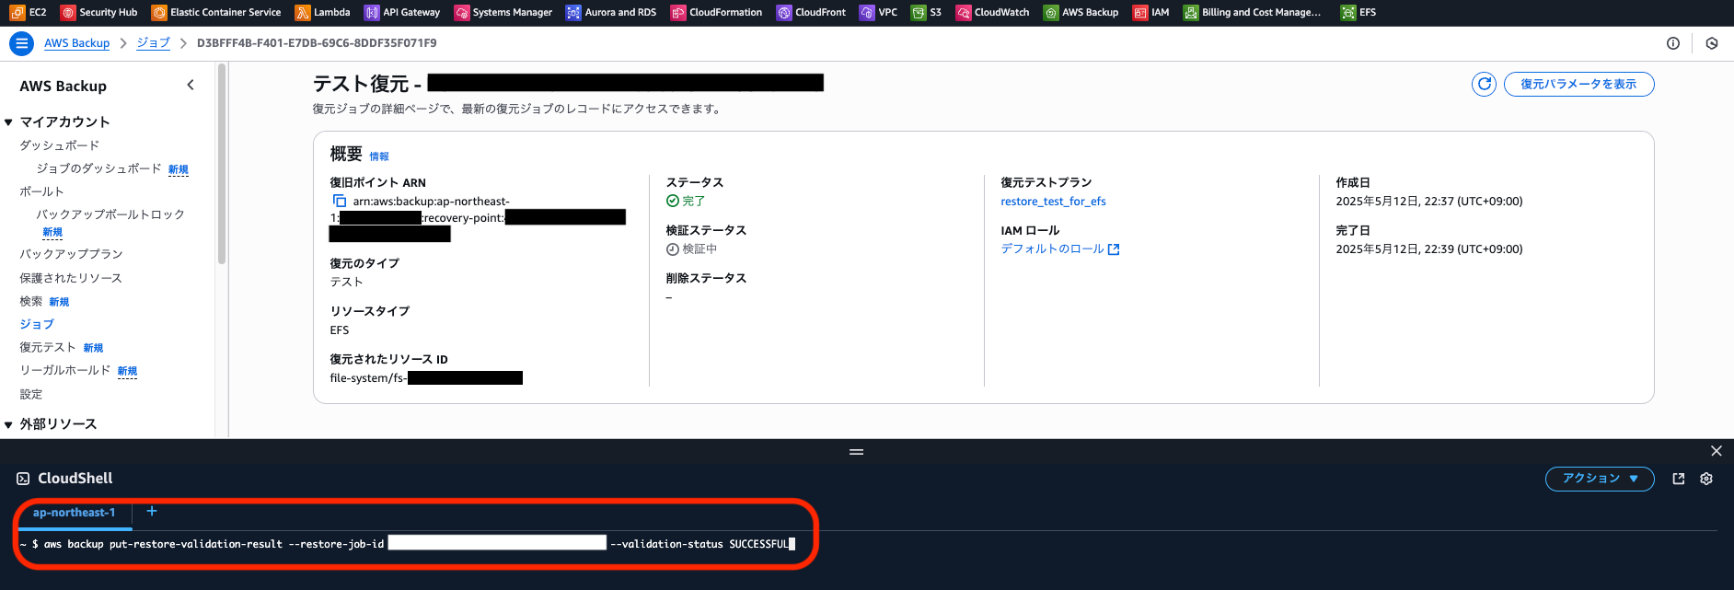The image size is (1734, 590).
Task: Click the CloudShell panel resize handle
Action: [857, 452]
